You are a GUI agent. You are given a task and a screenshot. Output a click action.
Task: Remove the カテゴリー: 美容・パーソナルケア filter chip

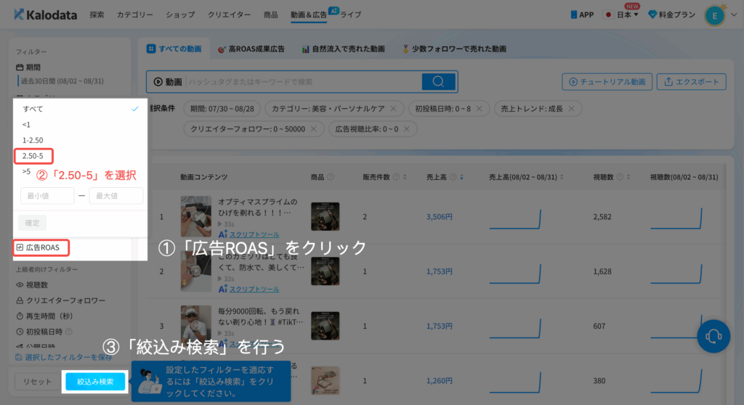(393, 109)
